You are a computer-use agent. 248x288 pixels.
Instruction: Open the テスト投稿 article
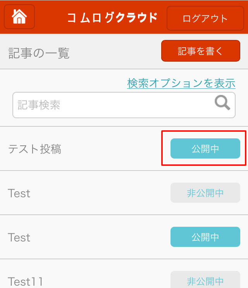point(35,149)
